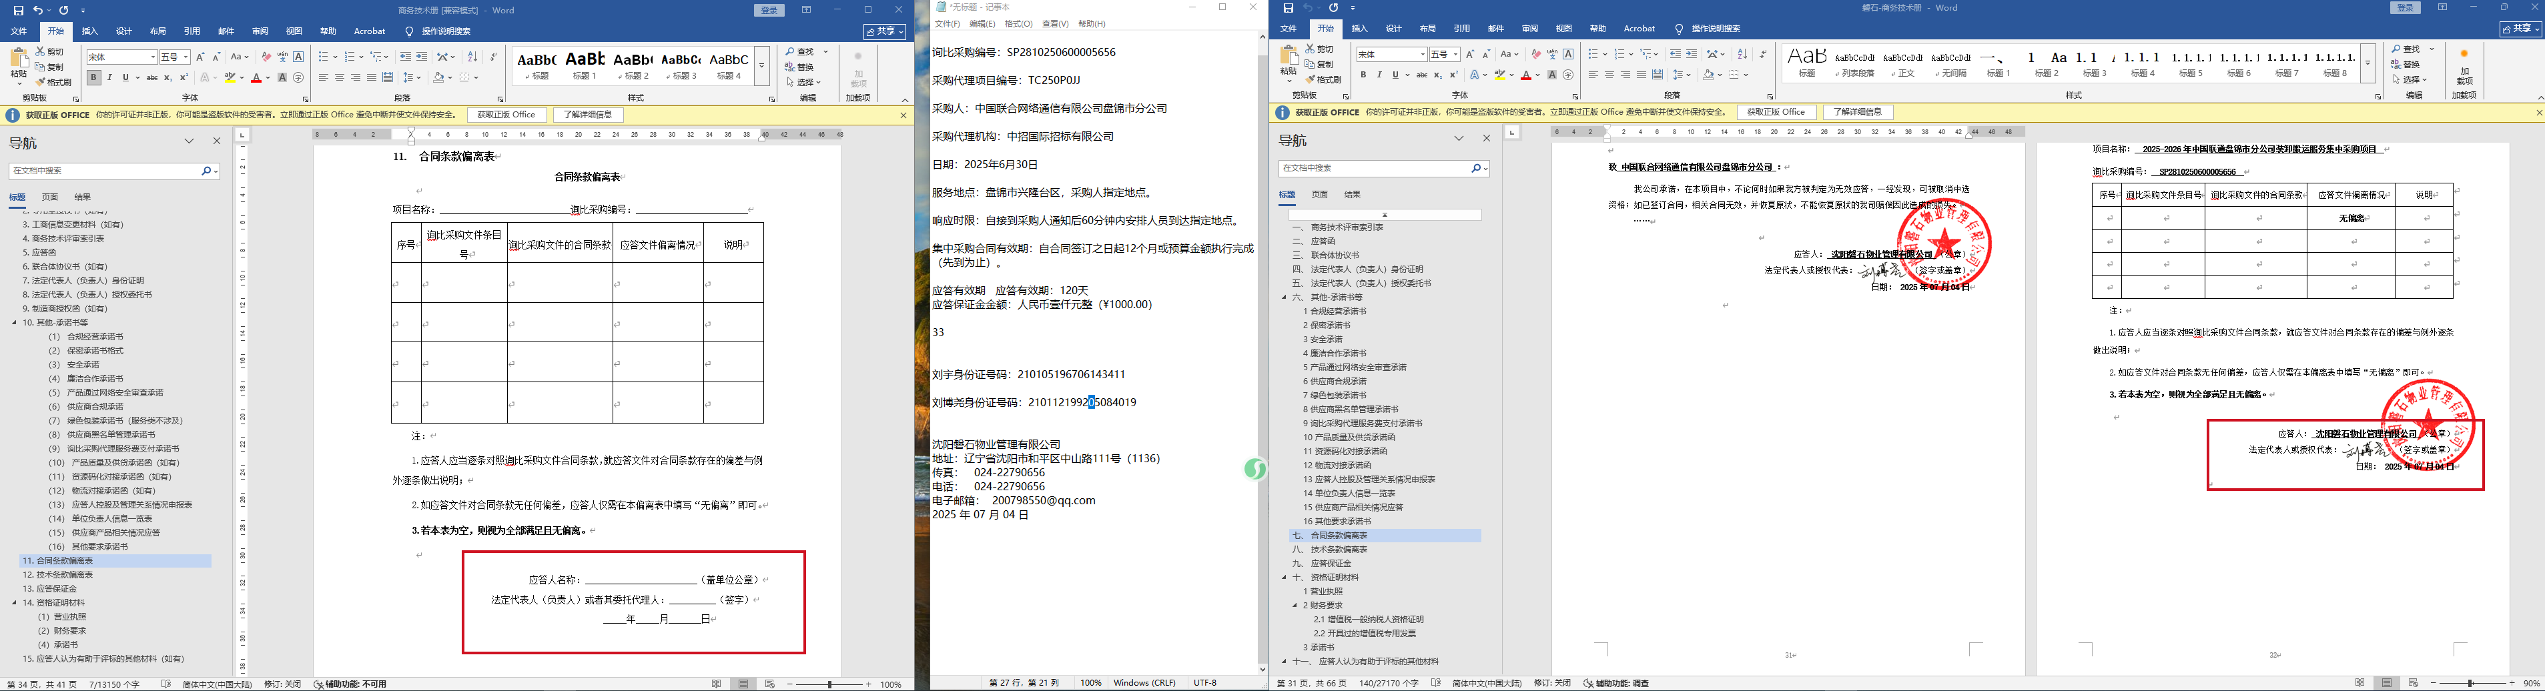Toggle center alignment in 商务技术册 Word window
Image resolution: width=2545 pixels, height=691 pixels.
tap(340, 77)
